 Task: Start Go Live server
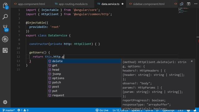click(x=102, y=110)
